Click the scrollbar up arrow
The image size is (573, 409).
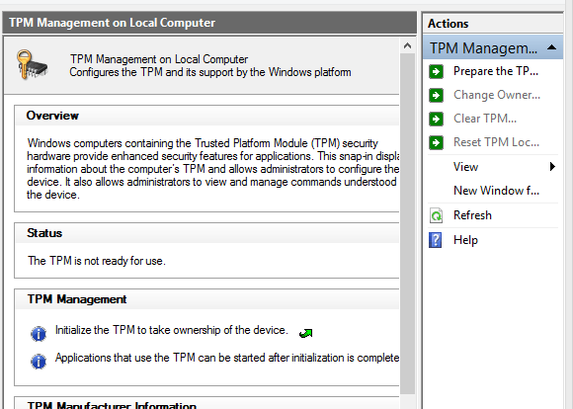click(x=407, y=46)
